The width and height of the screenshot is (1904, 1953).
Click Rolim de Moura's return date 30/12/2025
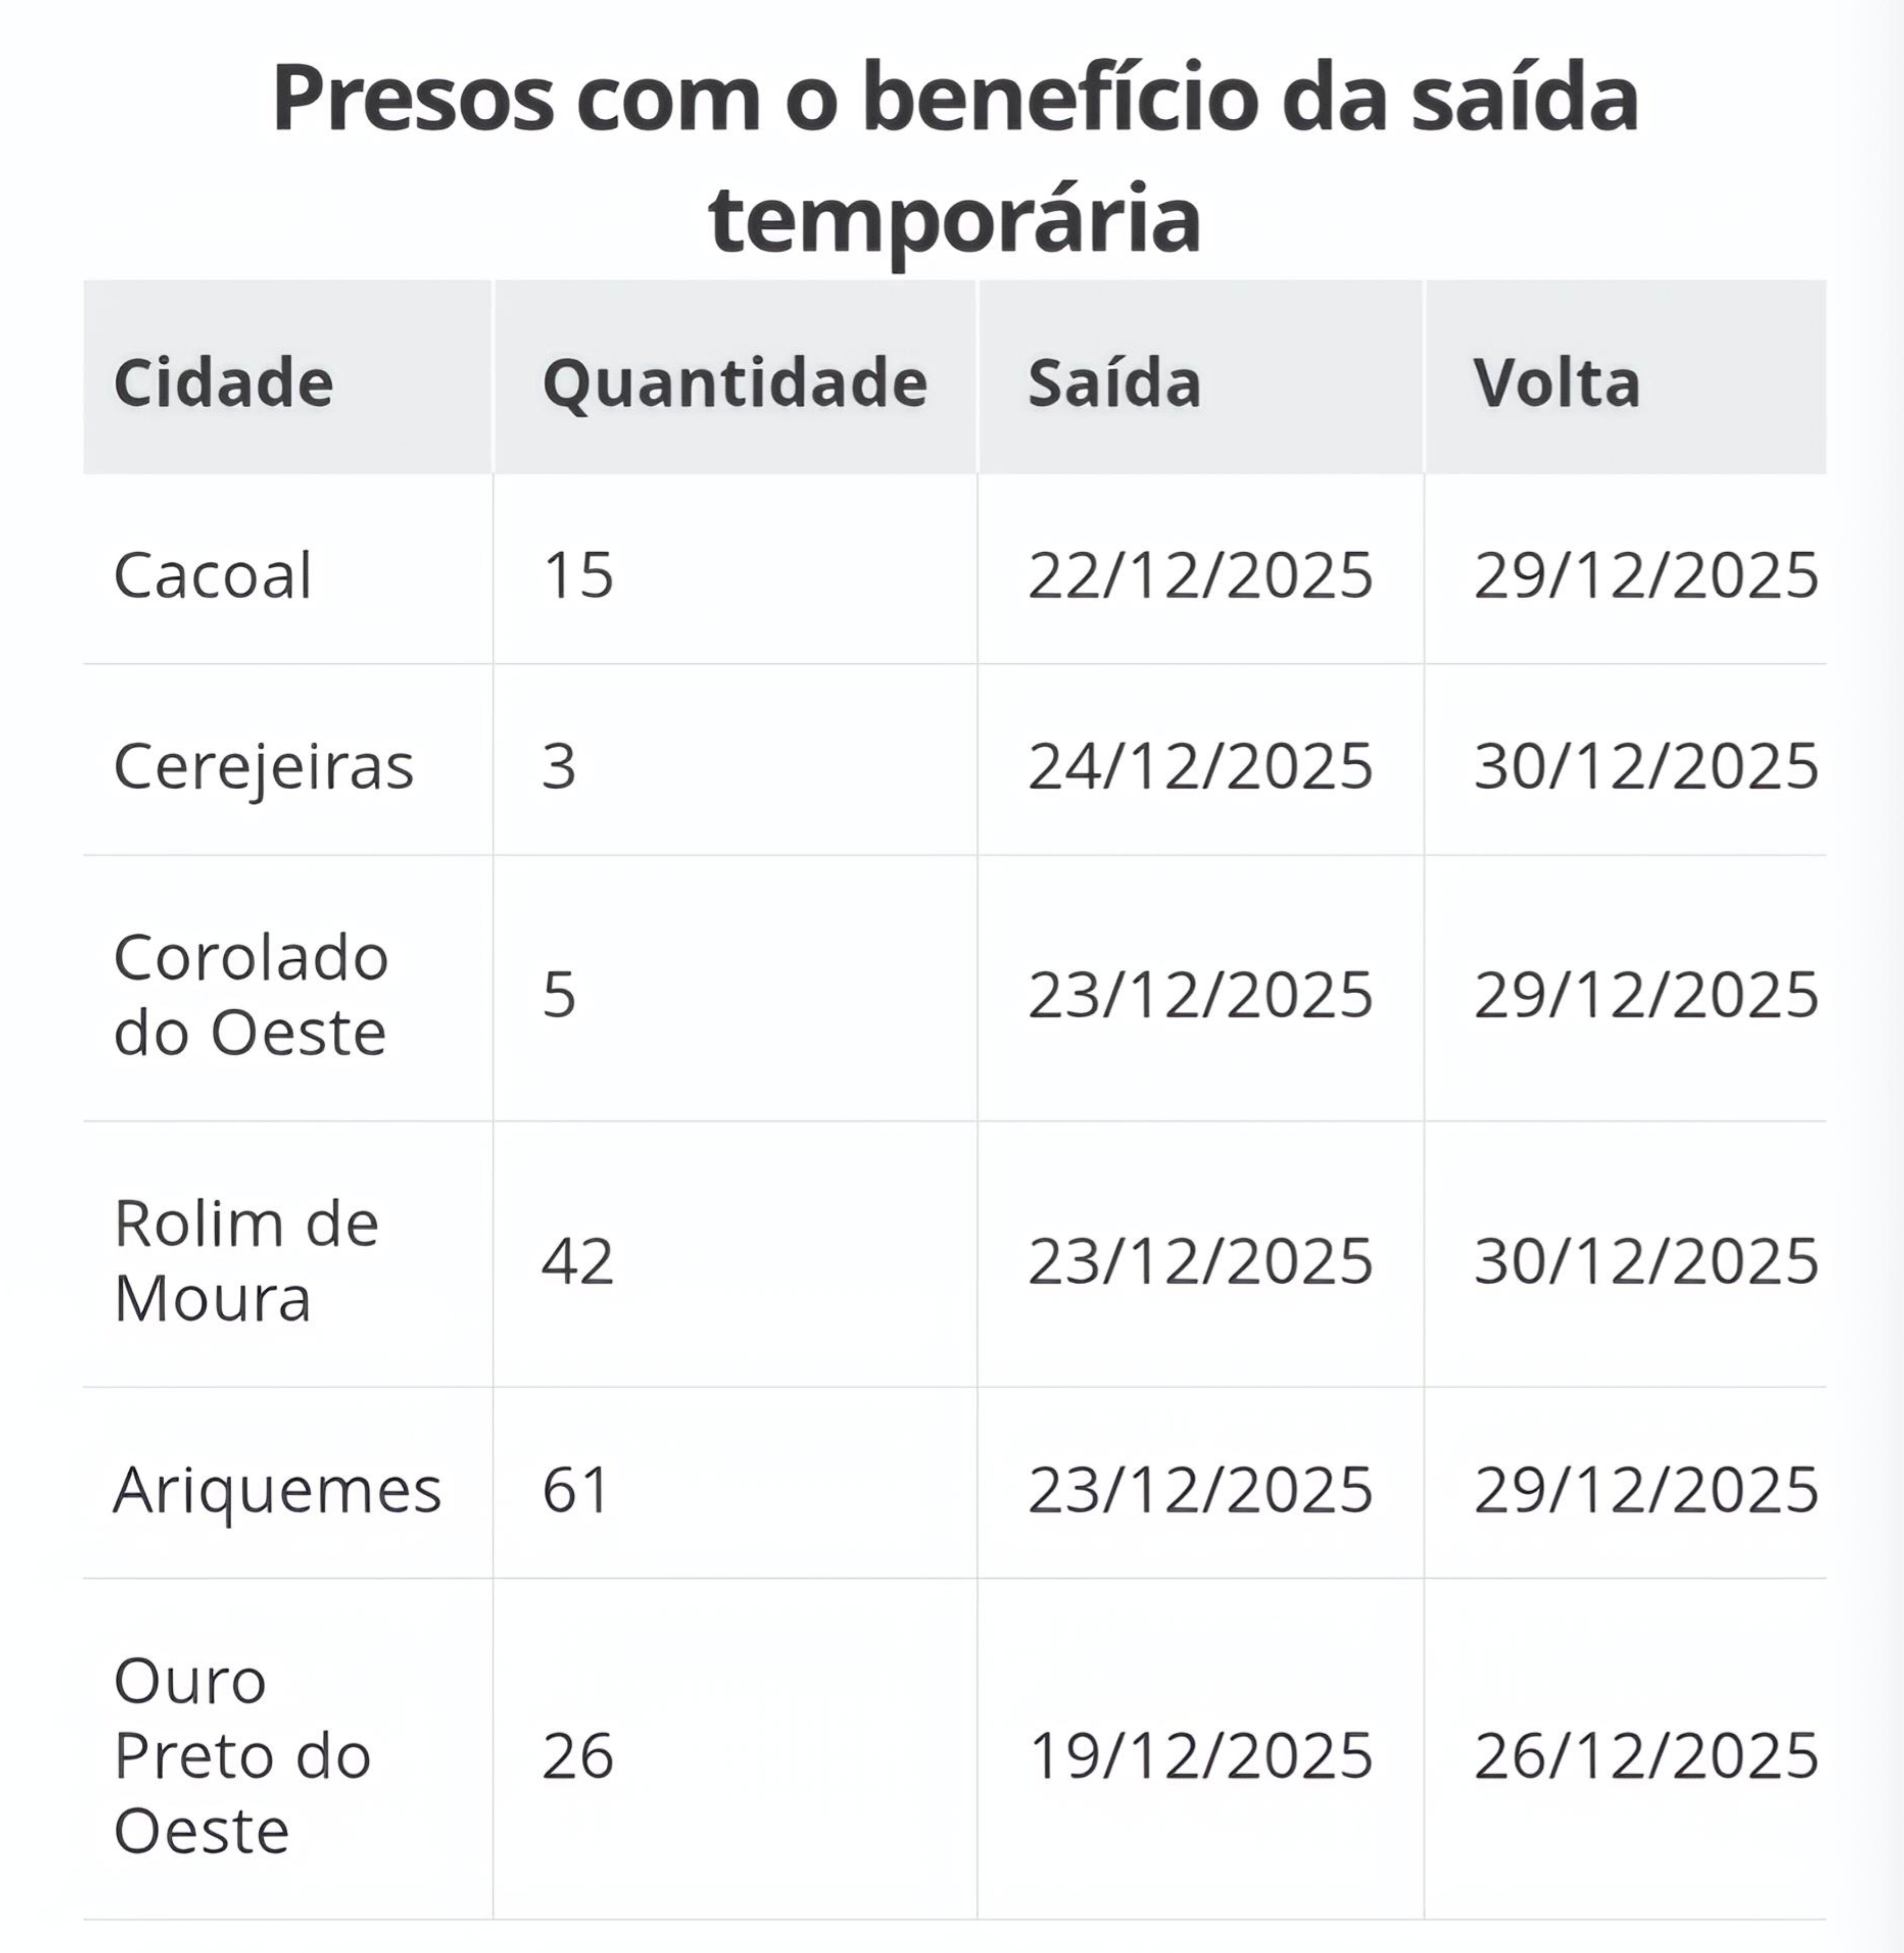(x=1646, y=1260)
